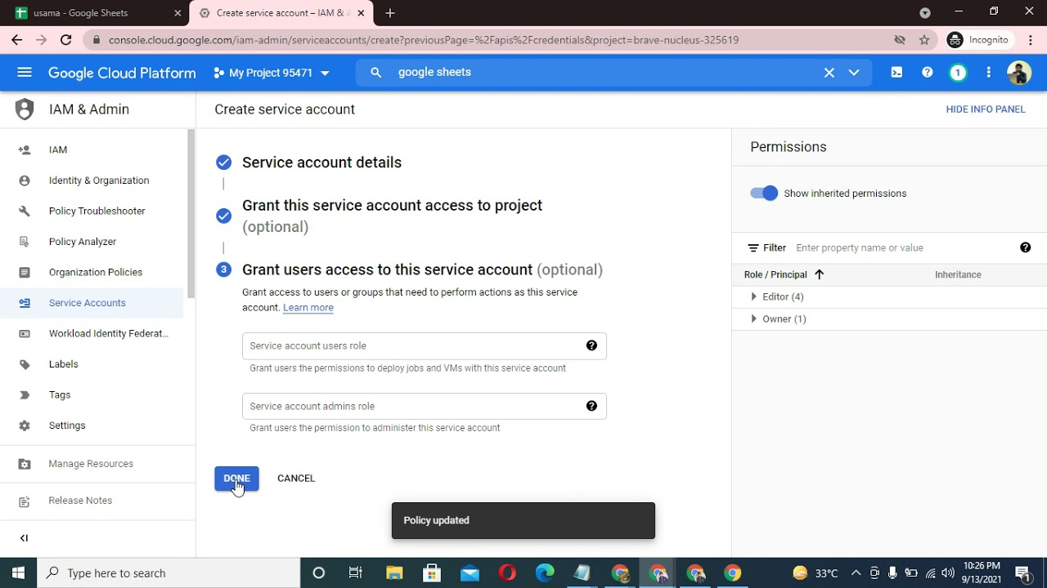1047x588 pixels.
Task: Follow the Learn more link
Action: [x=308, y=308]
